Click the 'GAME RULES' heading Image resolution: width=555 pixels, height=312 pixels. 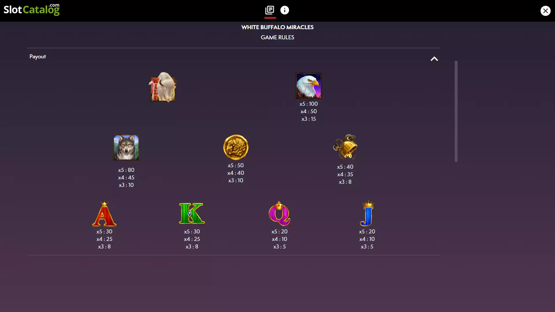tap(277, 37)
